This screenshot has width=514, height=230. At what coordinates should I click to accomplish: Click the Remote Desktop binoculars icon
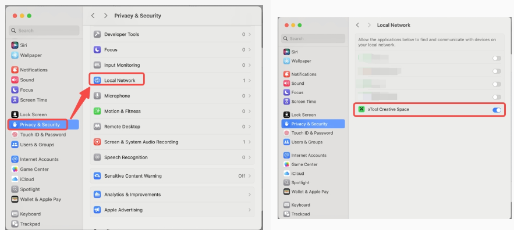(x=97, y=127)
